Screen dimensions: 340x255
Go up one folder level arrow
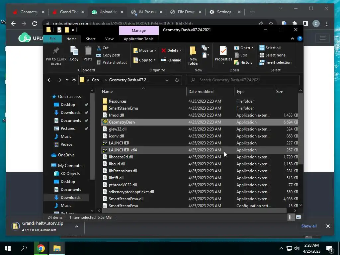[x=74, y=80]
